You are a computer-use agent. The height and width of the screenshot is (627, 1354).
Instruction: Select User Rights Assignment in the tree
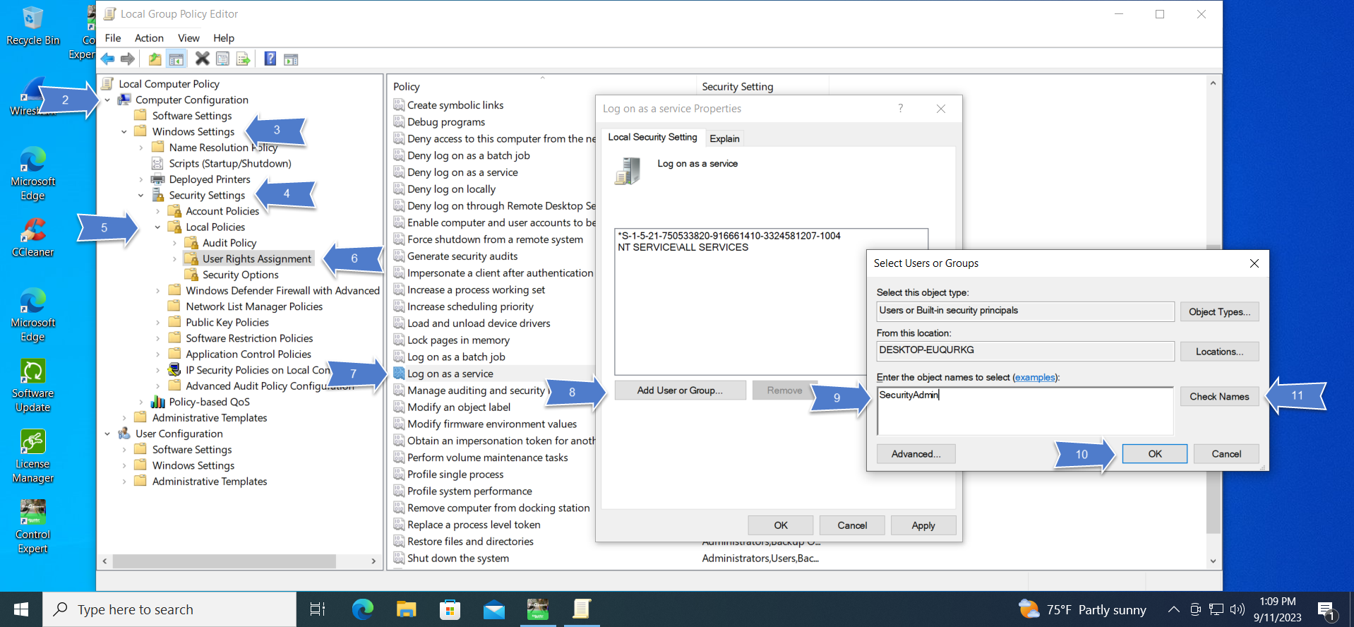[x=257, y=259]
